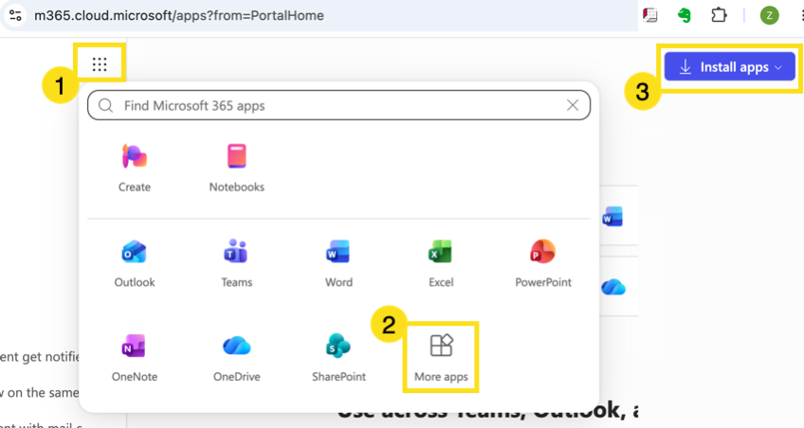Open Word from the launcher panel
The height and width of the screenshot is (428, 804).
[x=338, y=263]
